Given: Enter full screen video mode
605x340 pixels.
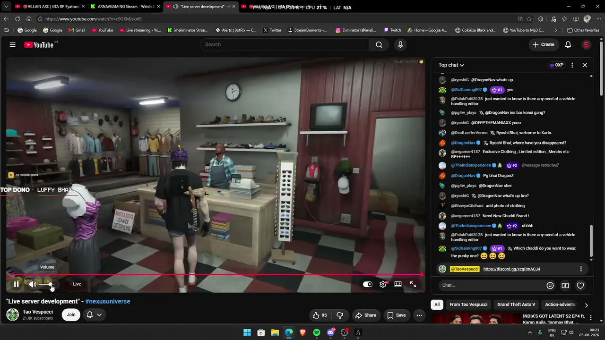Looking at the screenshot, I should pyautogui.click(x=413, y=284).
